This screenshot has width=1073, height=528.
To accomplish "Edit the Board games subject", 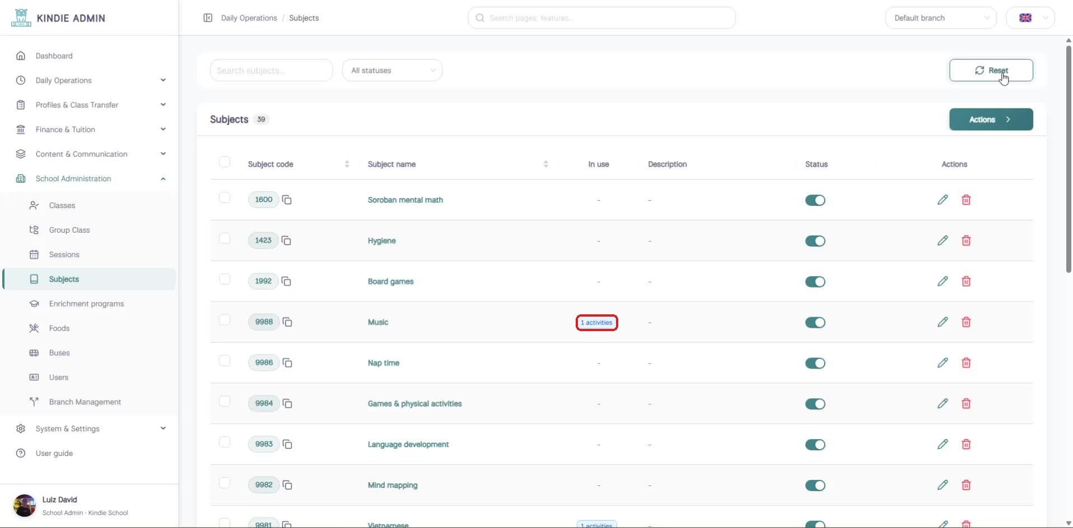I will click(x=943, y=281).
